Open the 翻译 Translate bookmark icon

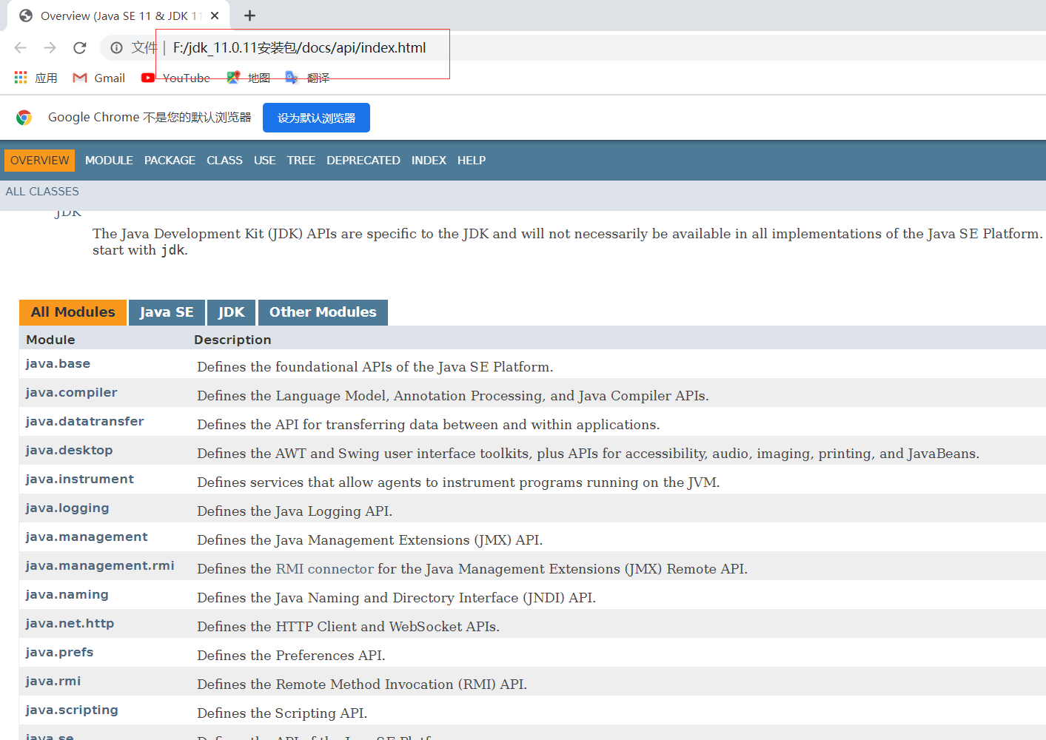292,77
